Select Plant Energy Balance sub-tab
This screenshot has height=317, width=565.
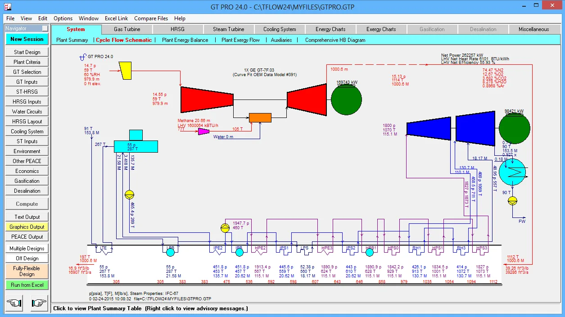[x=185, y=40]
